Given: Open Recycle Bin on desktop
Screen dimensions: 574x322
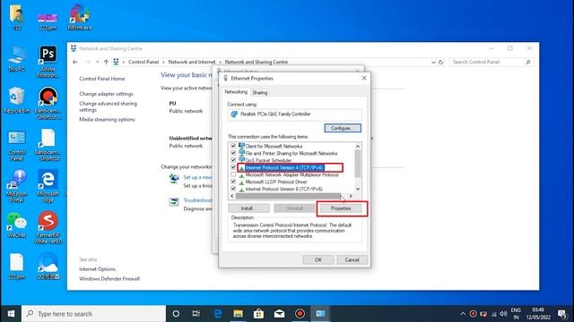Looking at the screenshot, I should pyautogui.click(x=16, y=100).
